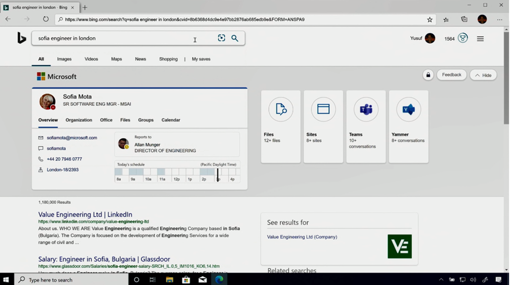This screenshot has width=510, height=285.
Task: Open the Files tile icon
Action: click(281, 109)
